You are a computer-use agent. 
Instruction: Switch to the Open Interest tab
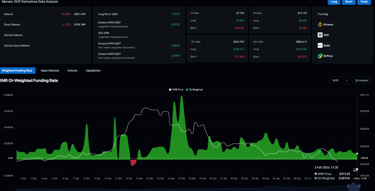(50, 71)
